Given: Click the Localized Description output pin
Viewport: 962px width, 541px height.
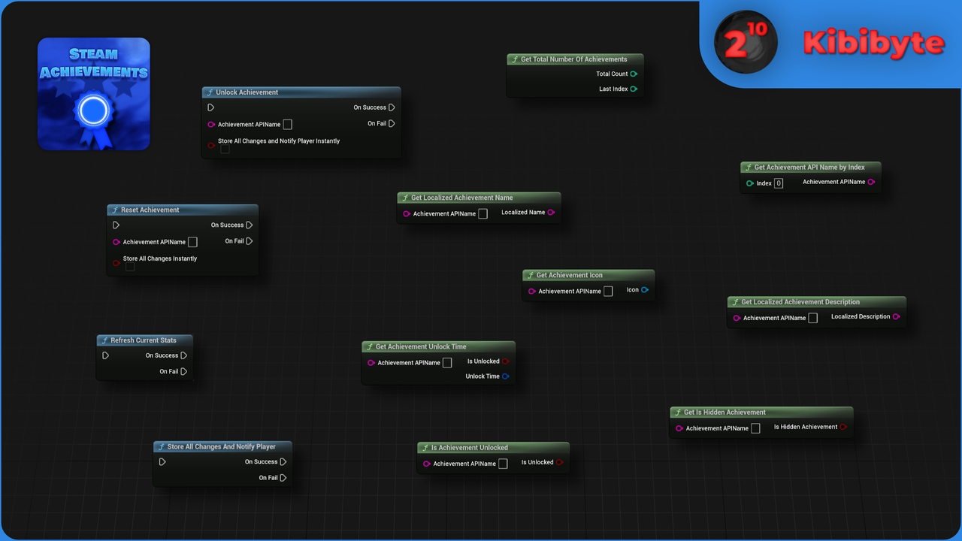Looking at the screenshot, I should pos(896,316).
